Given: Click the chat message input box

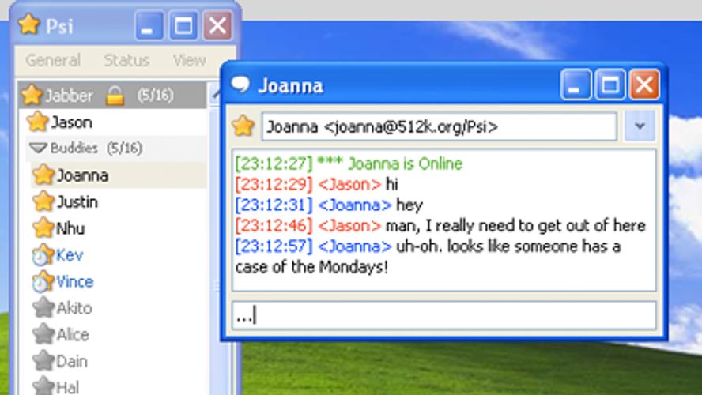Looking at the screenshot, I should point(443,316).
